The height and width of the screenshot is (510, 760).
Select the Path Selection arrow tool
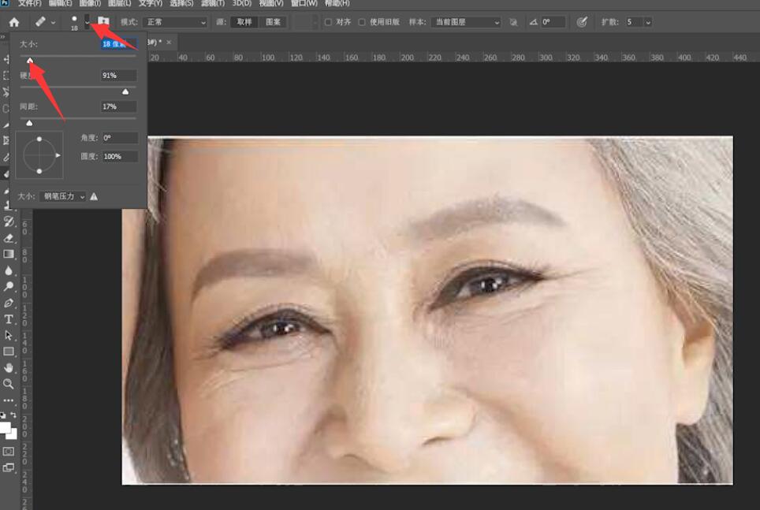tap(8, 335)
